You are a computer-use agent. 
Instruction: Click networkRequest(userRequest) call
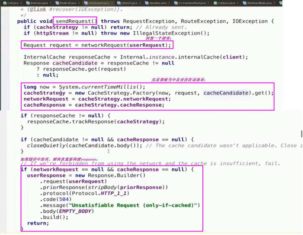click(124, 45)
